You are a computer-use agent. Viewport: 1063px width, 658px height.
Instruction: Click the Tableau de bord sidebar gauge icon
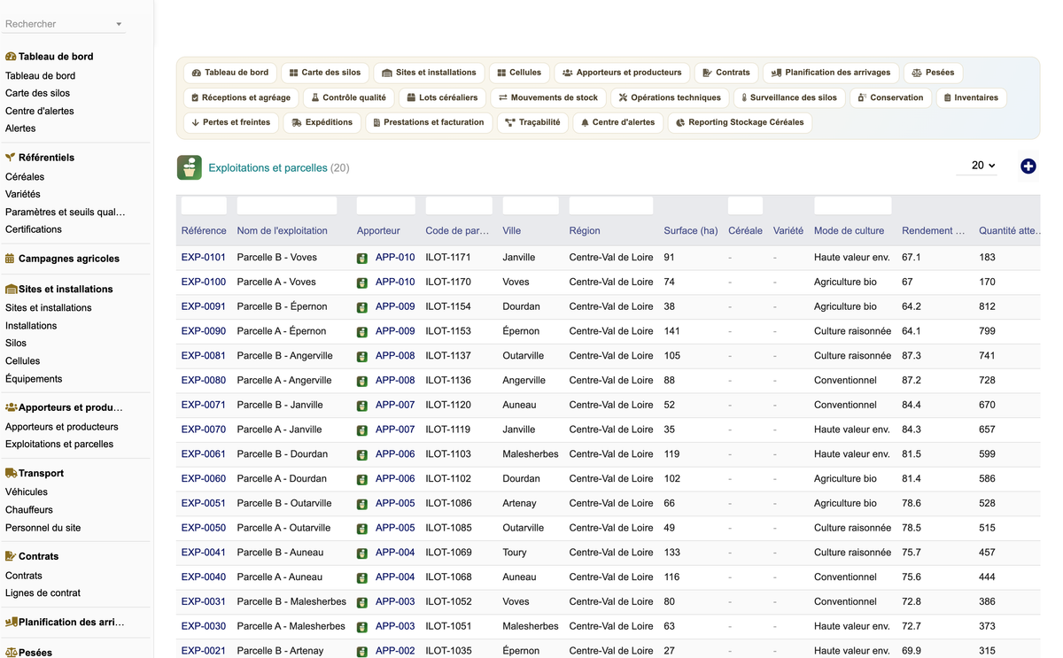pos(11,57)
